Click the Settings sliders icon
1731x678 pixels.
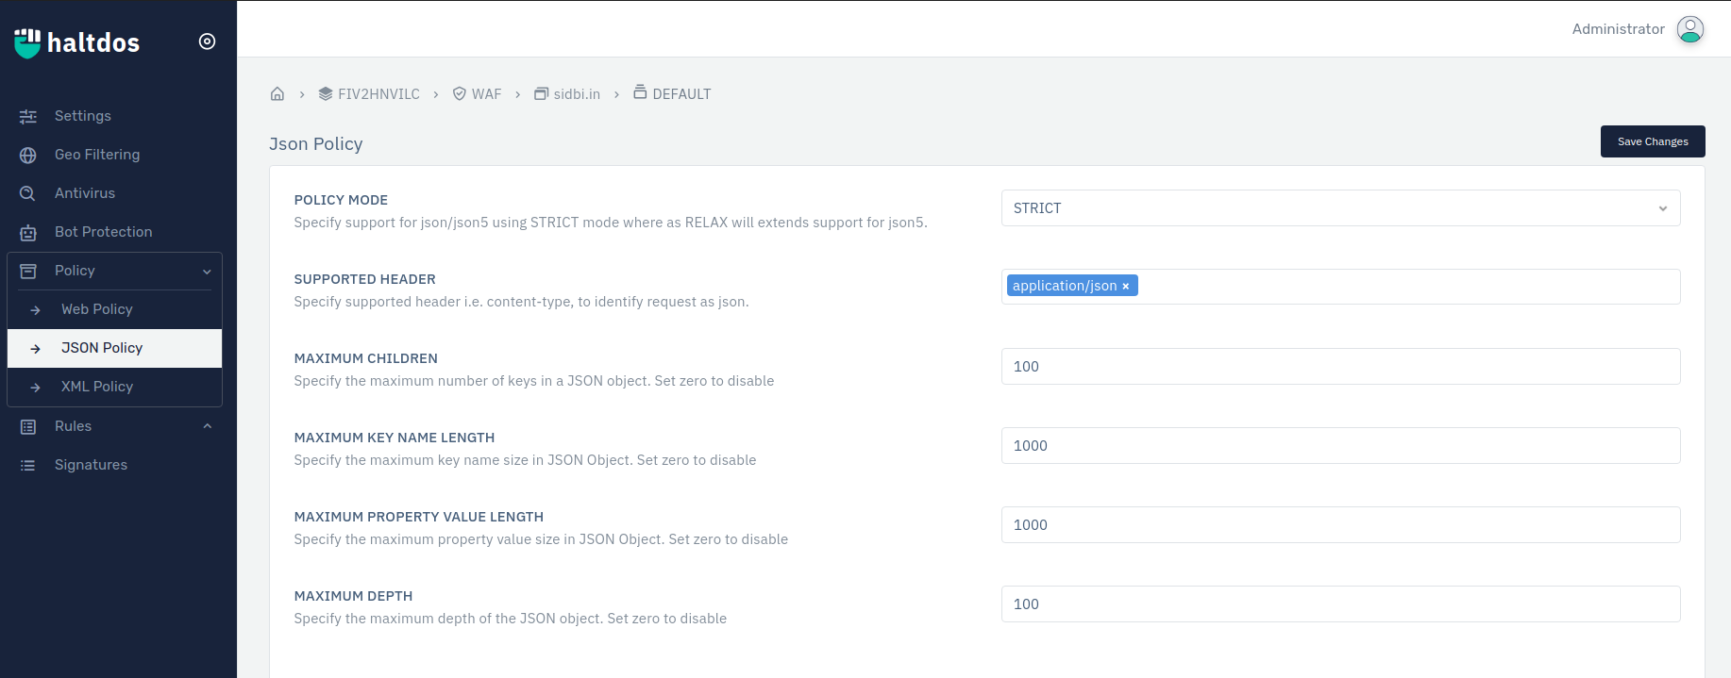point(28,116)
